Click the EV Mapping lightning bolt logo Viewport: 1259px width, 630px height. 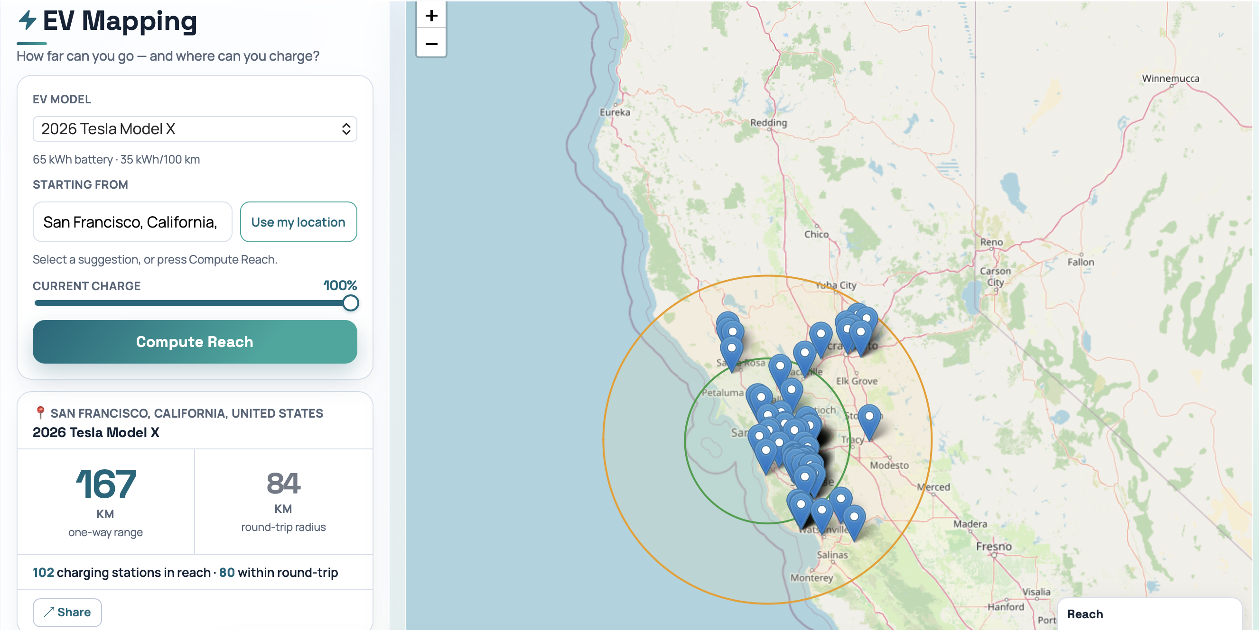click(x=28, y=20)
